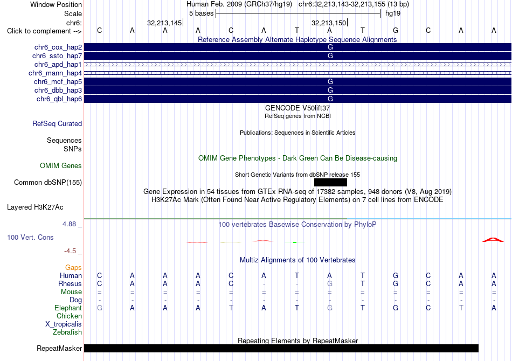Open Multiz Alignments of 100 Vertebrates title

[x=297, y=260]
